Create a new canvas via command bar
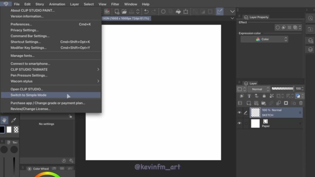Viewport: 315px width, 177px height. [117, 11]
